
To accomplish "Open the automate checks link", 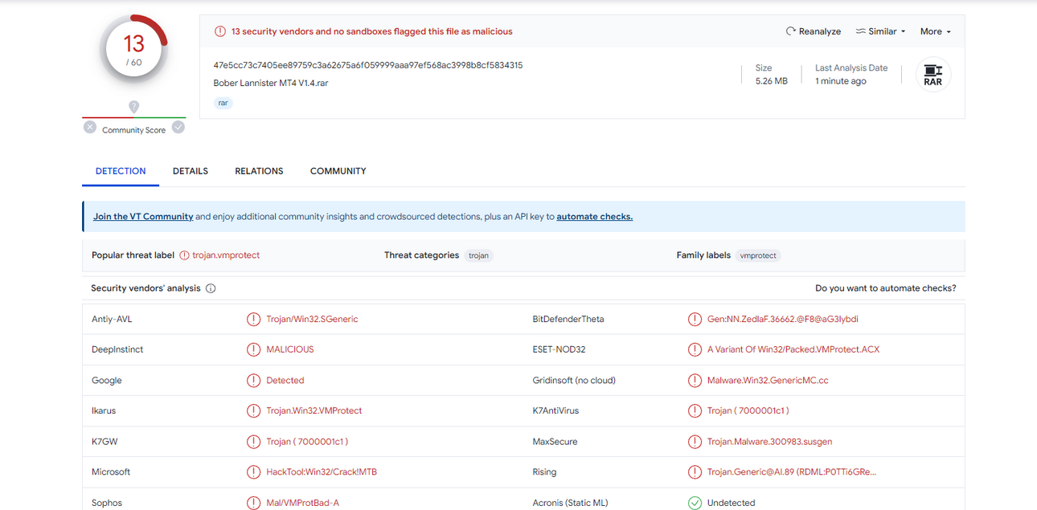I will pyautogui.click(x=595, y=217).
